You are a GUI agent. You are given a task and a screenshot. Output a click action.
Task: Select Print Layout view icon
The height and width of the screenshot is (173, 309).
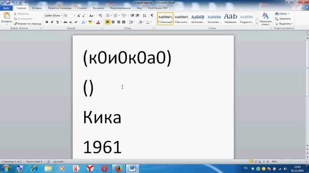pos(251,161)
